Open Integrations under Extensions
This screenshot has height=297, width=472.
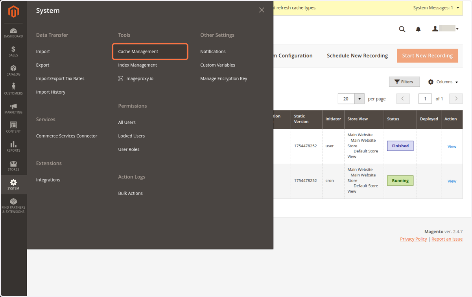point(48,180)
